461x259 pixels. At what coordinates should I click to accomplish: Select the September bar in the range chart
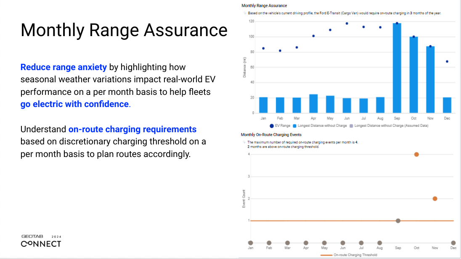tap(397, 67)
